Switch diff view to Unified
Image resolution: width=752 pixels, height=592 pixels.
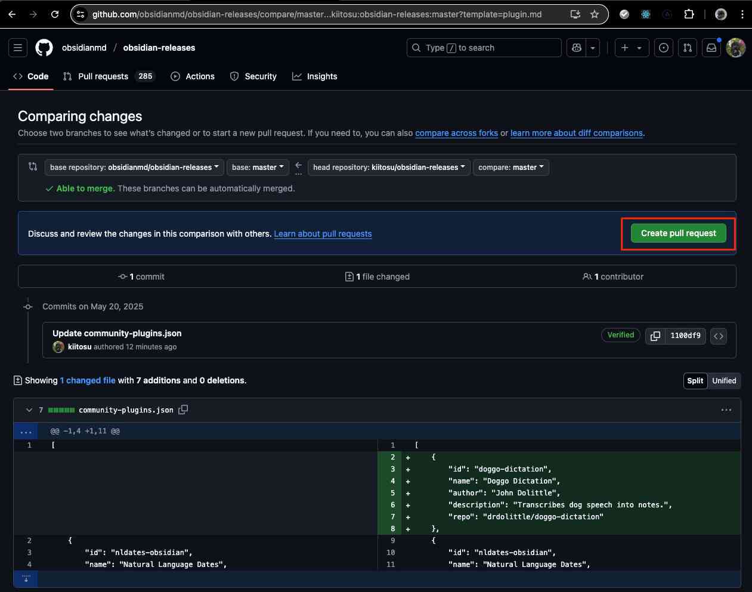[724, 380]
